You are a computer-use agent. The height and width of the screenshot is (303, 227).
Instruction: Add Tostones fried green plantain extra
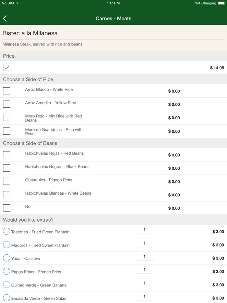(x=6, y=231)
